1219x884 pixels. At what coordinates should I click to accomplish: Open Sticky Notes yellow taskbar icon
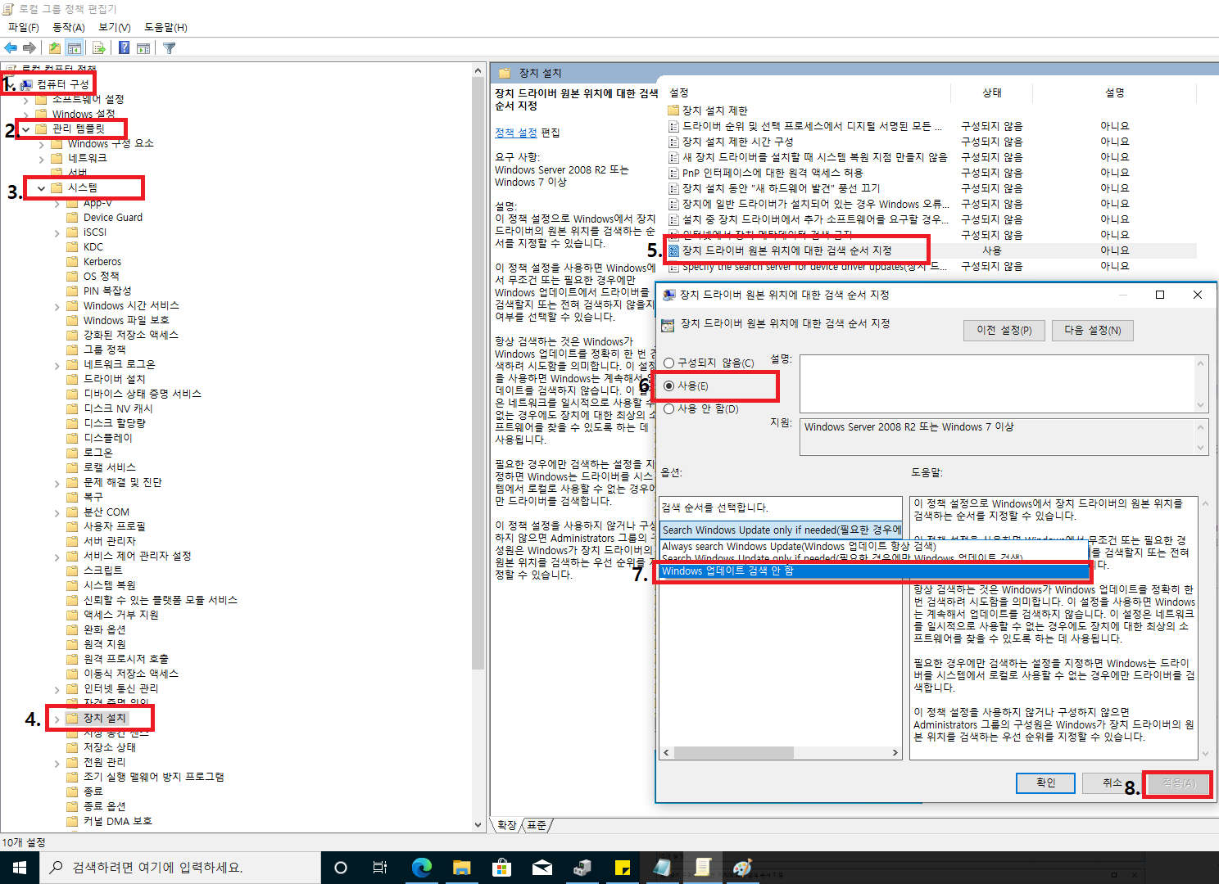[622, 868]
